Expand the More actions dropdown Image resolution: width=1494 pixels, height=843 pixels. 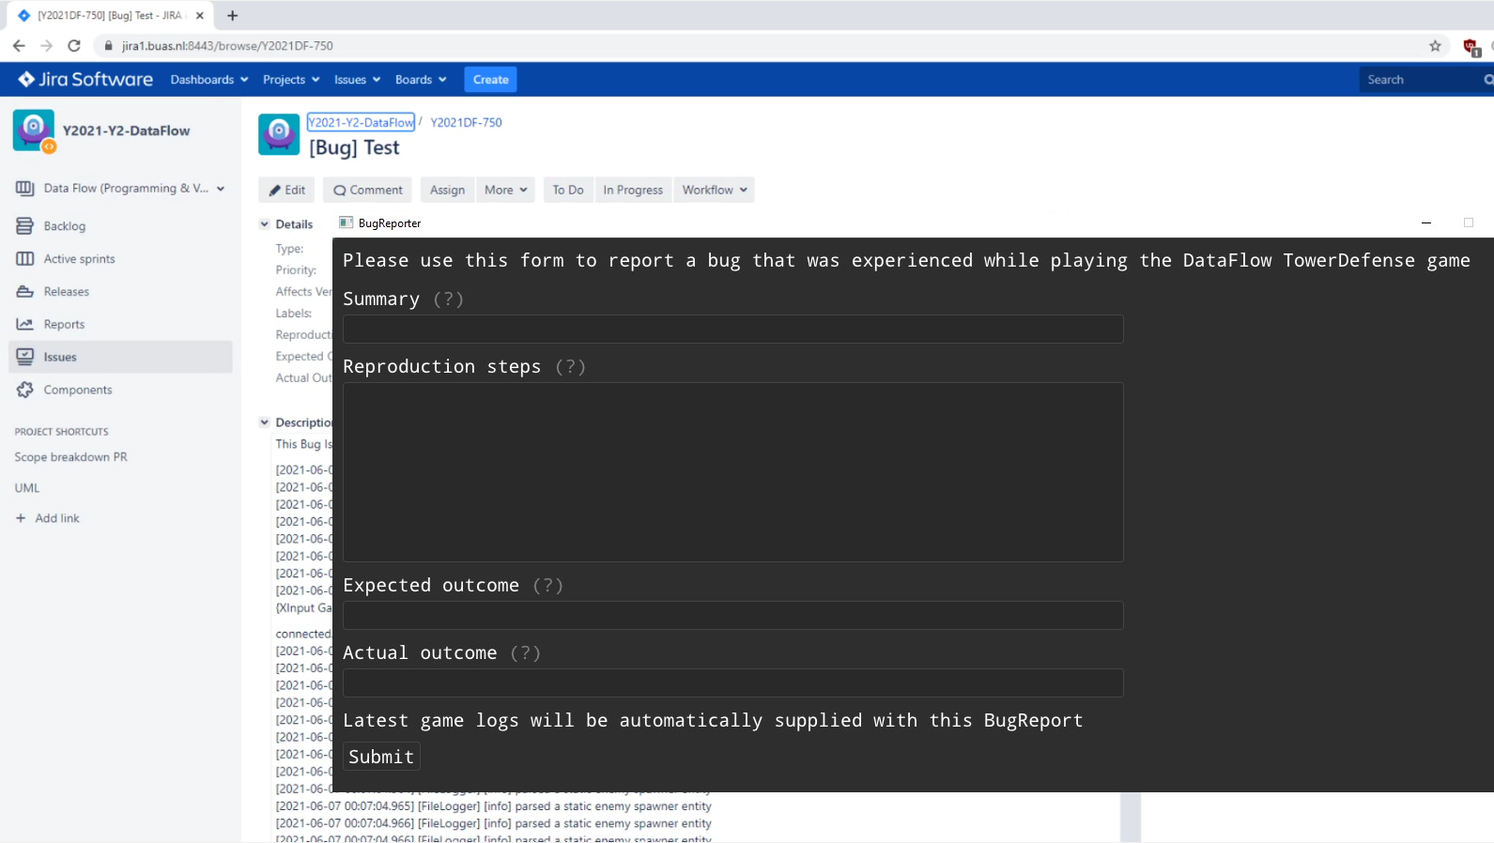[505, 190]
